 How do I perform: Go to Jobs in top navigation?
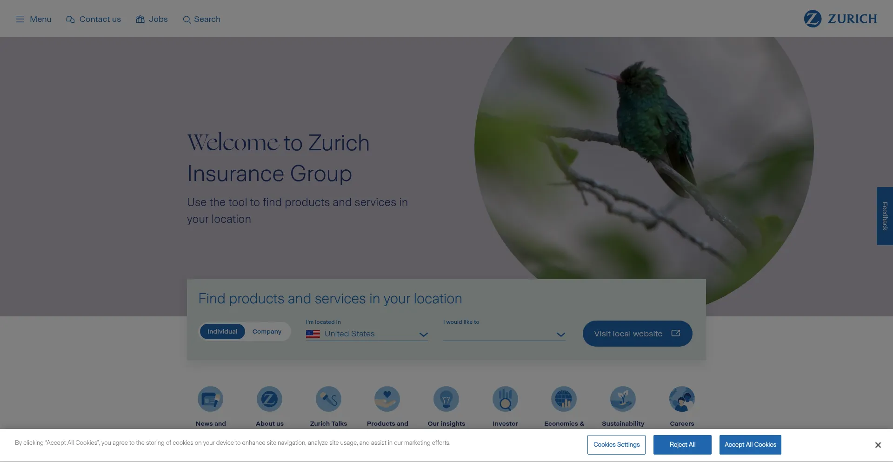click(152, 19)
